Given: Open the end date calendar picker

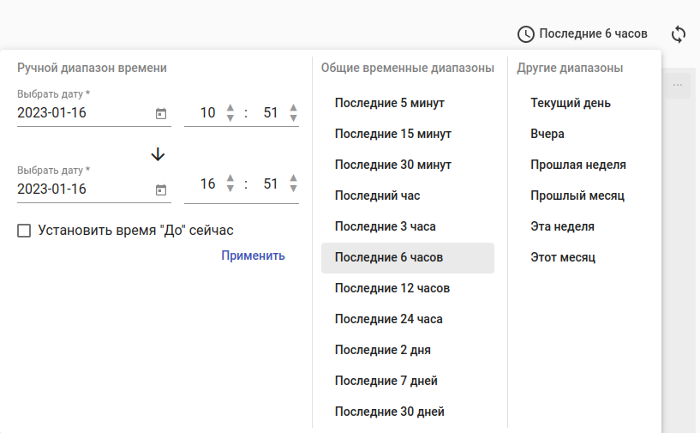Looking at the screenshot, I should pos(160,189).
